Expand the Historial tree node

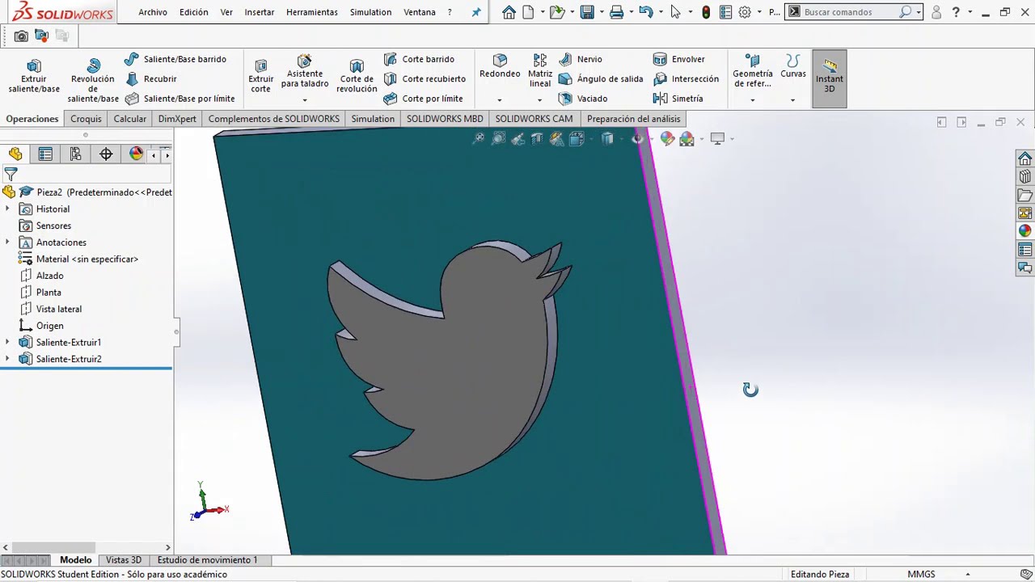(7, 209)
